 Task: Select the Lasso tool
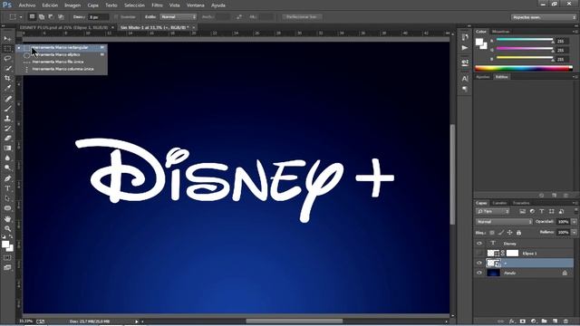point(7,58)
